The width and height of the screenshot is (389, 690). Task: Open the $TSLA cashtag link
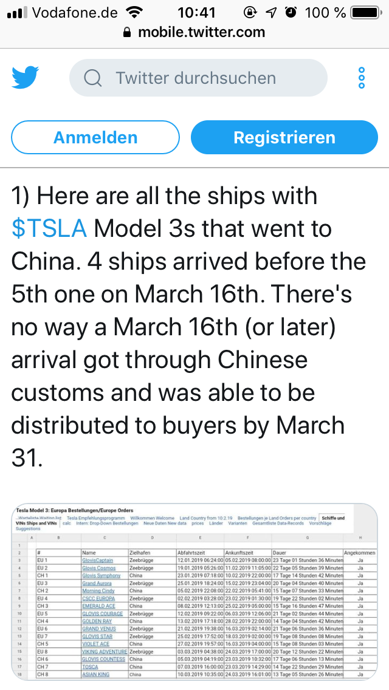49,228
